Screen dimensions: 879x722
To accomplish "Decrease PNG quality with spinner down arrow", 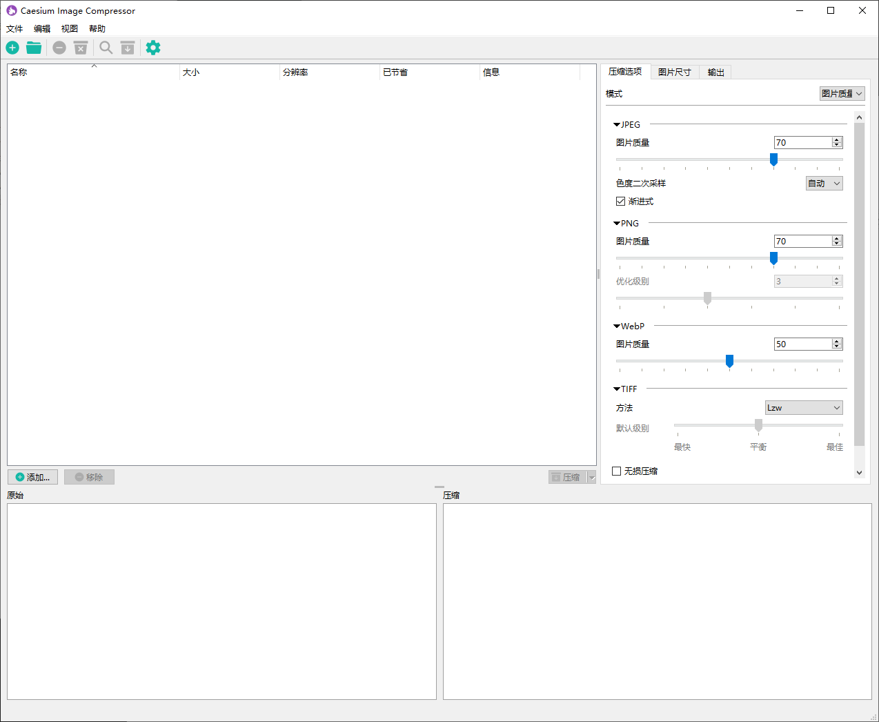I will coord(837,244).
